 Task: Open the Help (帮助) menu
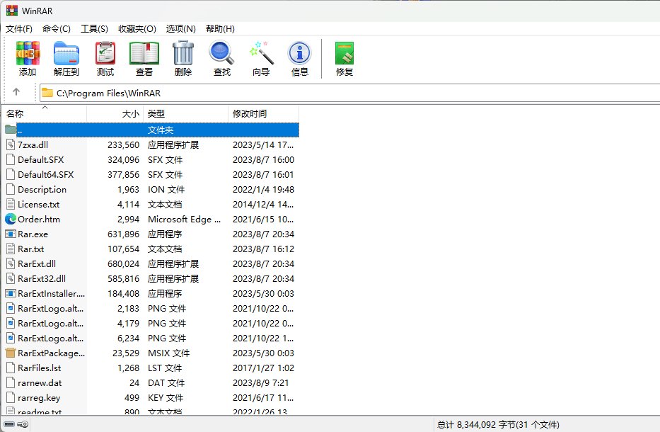[220, 28]
